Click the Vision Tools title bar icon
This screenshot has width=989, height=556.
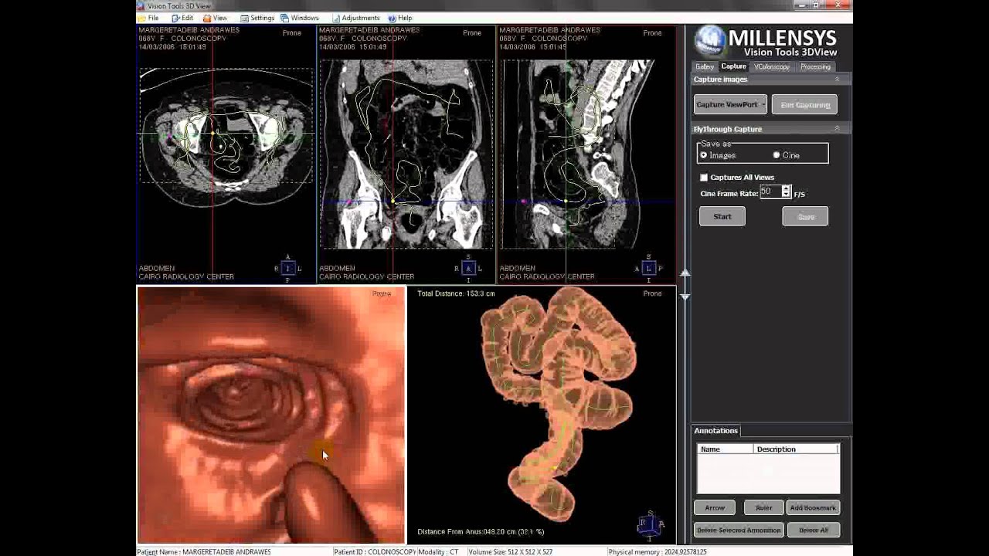[x=142, y=5]
